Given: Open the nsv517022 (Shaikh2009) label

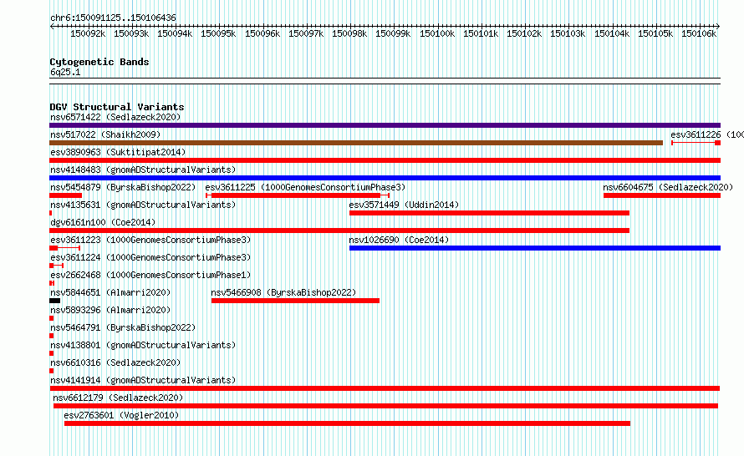Looking at the screenshot, I should (x=105, y=134).
